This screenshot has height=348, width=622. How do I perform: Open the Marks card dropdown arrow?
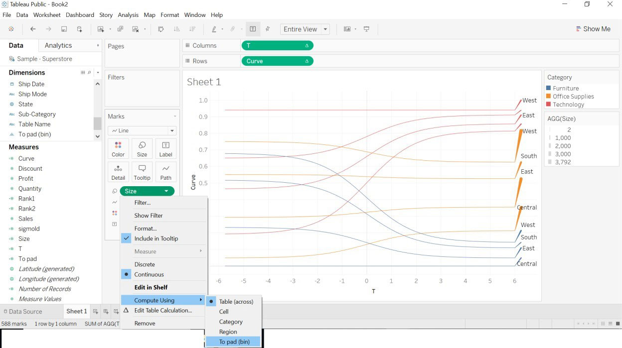coord(174,116)
